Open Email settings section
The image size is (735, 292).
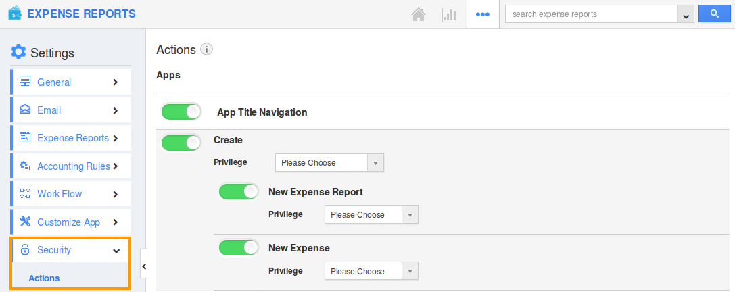click(71, 110)
